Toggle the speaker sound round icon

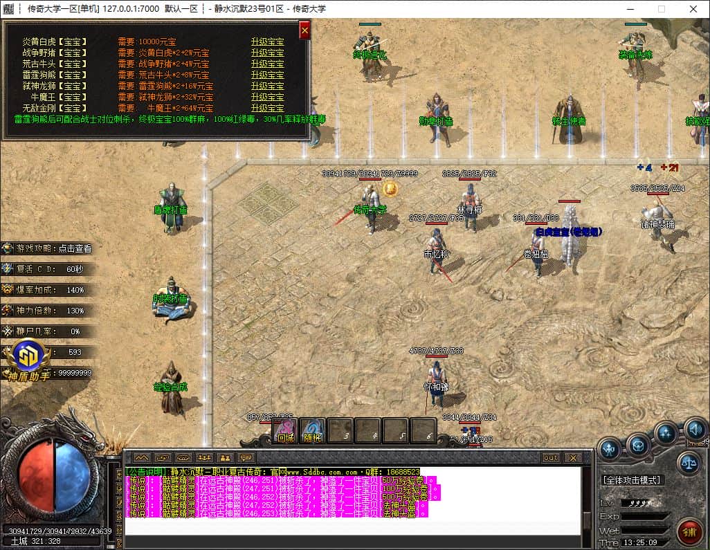tap(695, 429)
